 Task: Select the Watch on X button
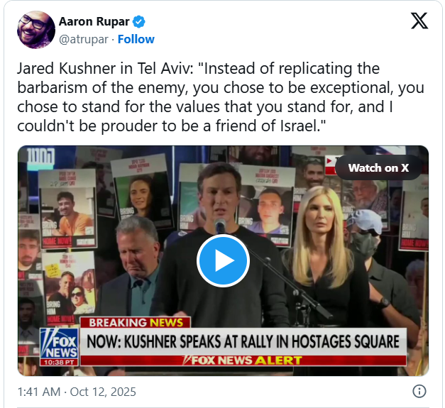pos(378,167)
